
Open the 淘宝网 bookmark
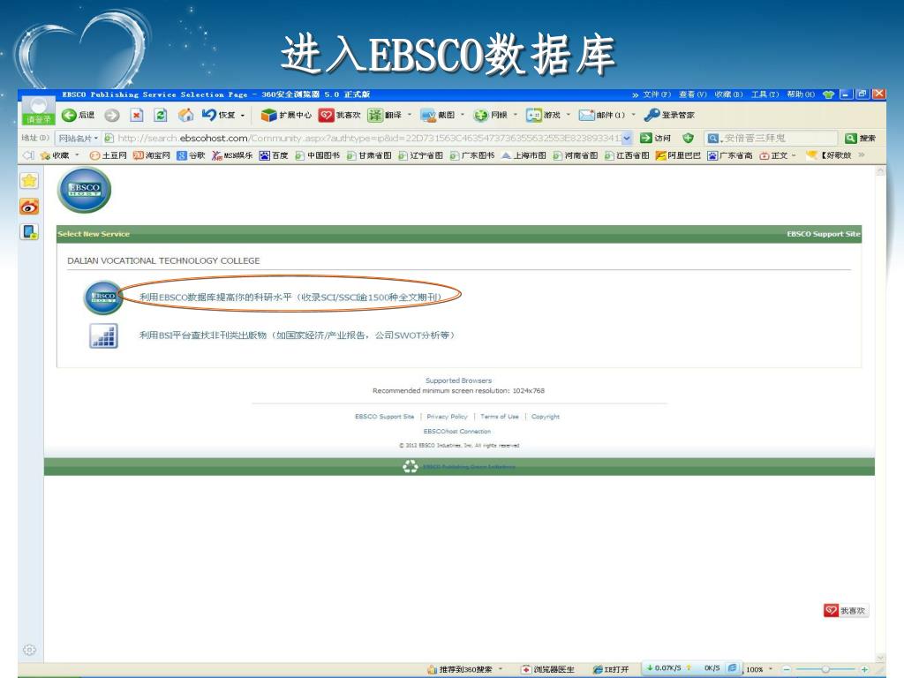[x=152, y=155]
